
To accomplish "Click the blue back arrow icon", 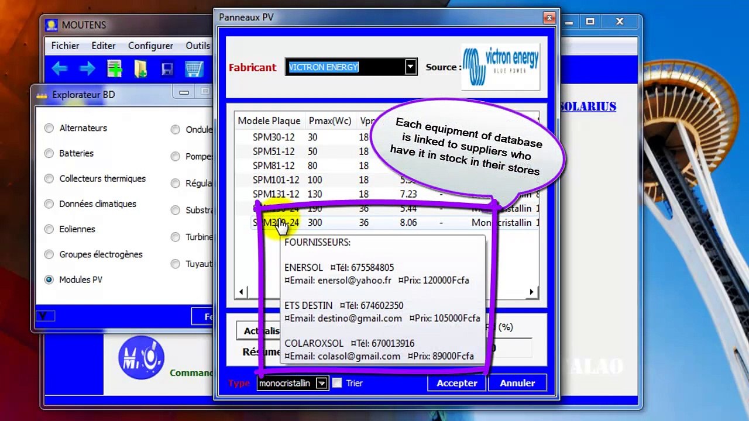I will 59,69.
